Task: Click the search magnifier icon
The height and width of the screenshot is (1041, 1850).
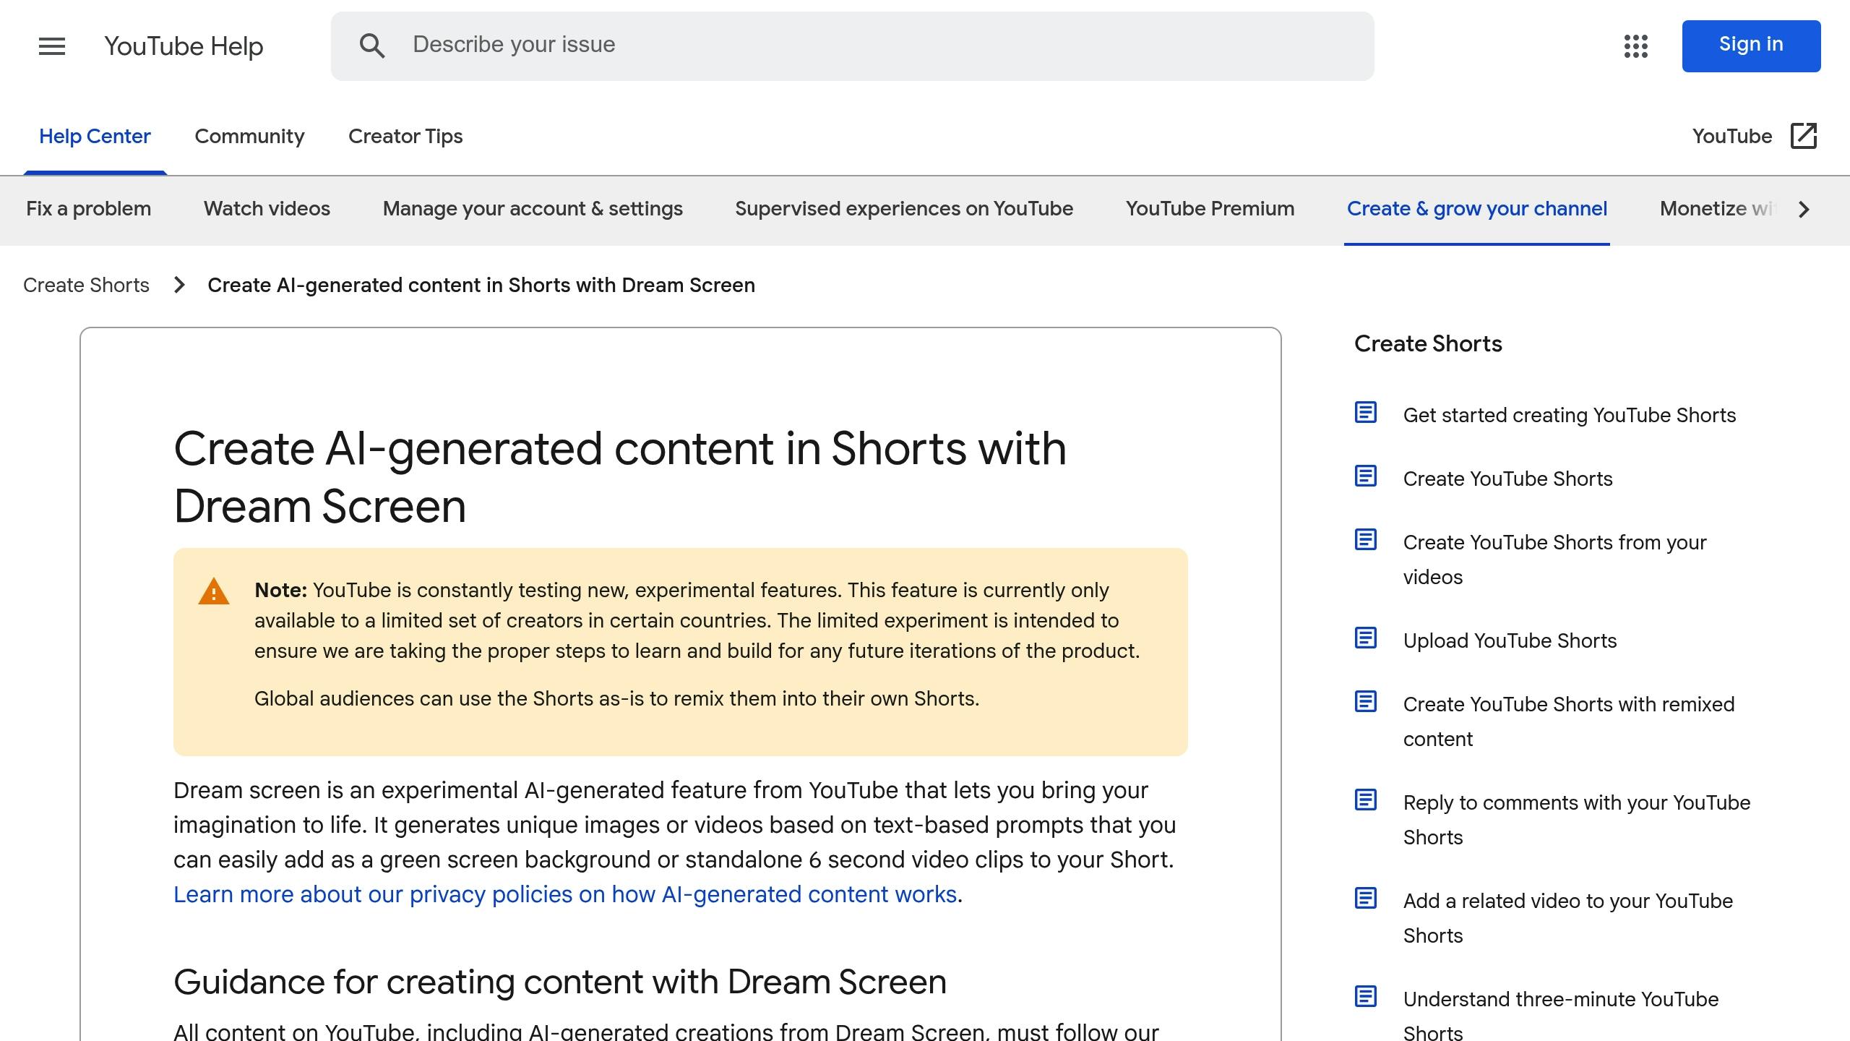Action: point(372,46)
